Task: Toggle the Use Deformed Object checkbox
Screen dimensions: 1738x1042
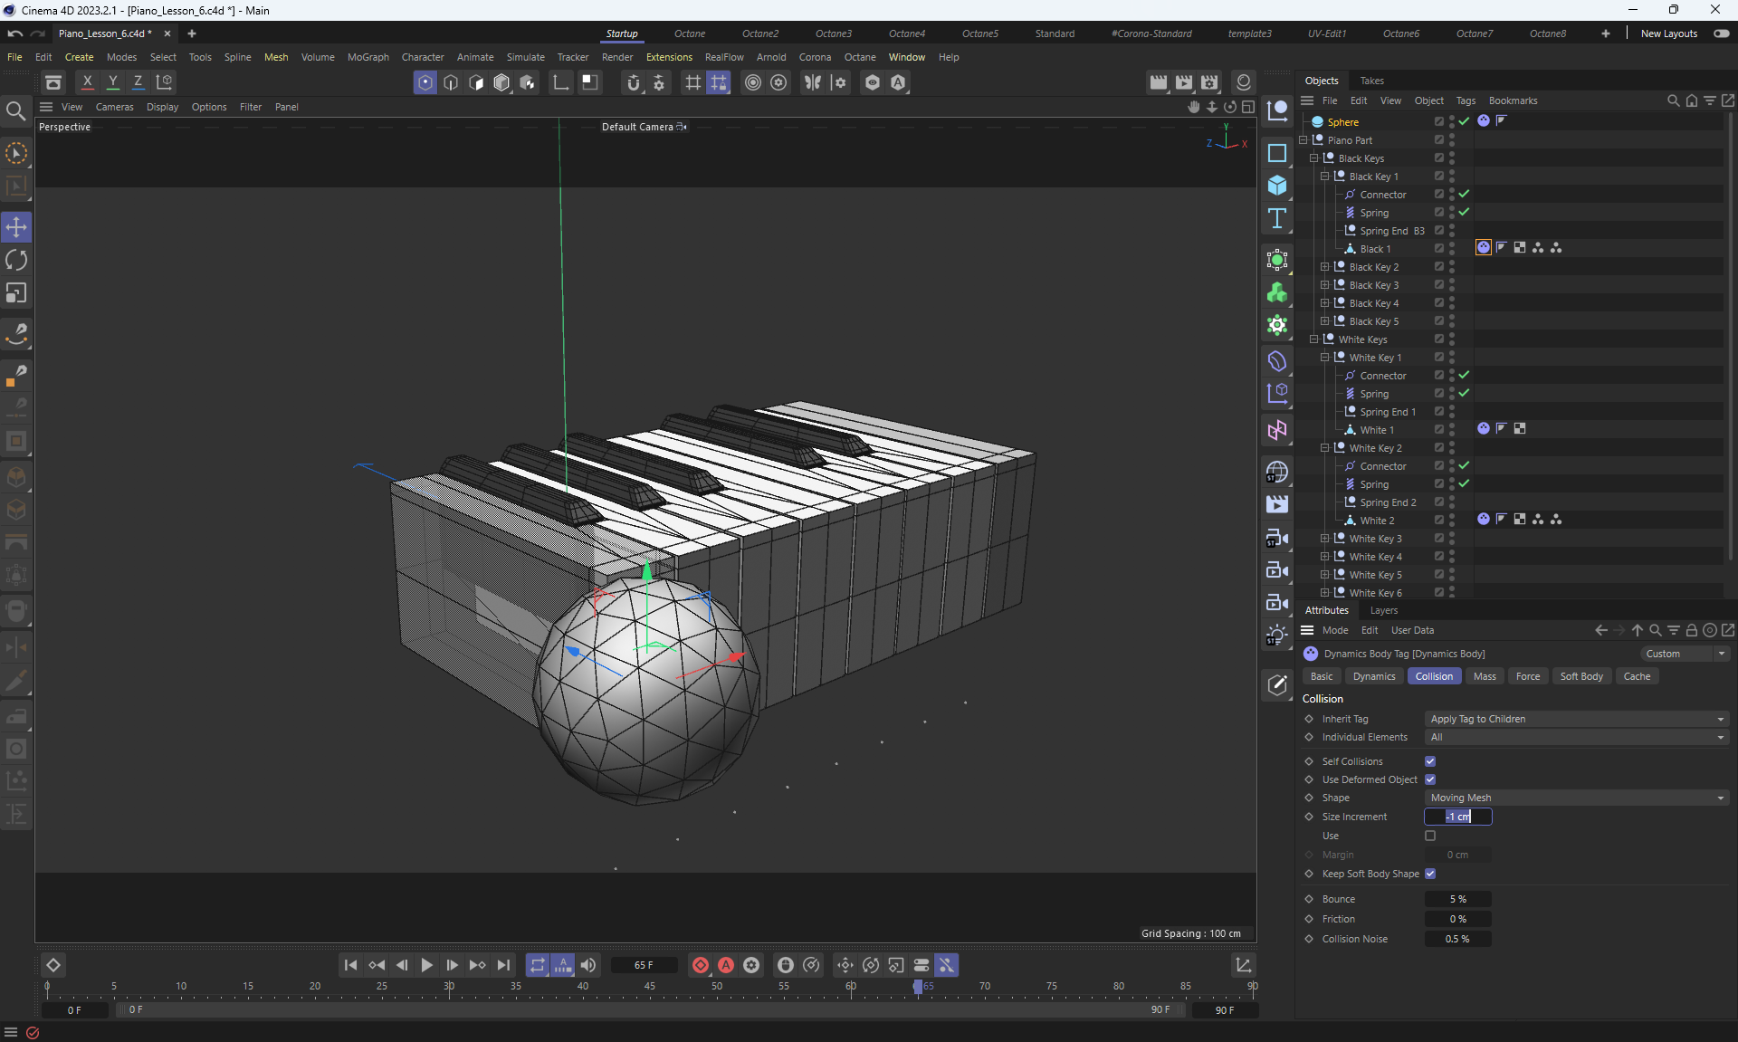Action: 1430,779
